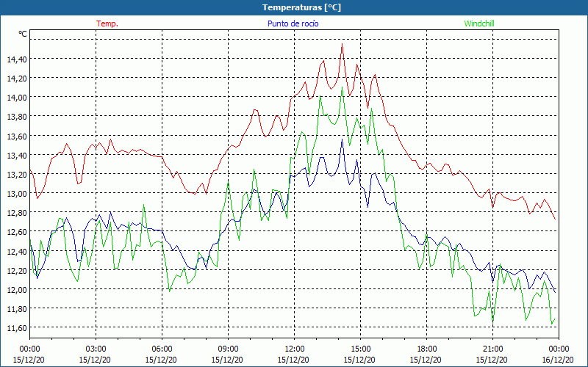Click the 18:00 time axis label
The height and width of the screenshot is (367, 588).
pos(426,349)
